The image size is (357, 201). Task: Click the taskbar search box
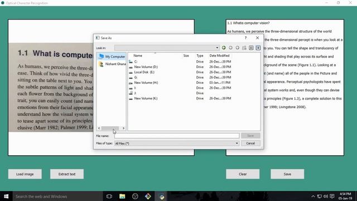(x=57, y=197)
